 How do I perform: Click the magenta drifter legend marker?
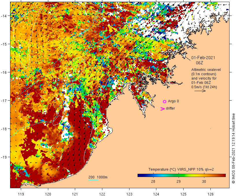click(x=163, y=109)
